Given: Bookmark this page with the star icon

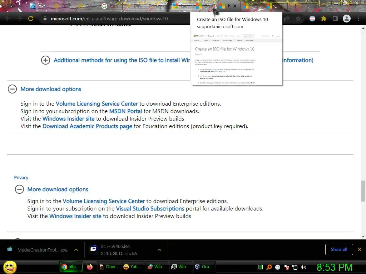Looking at the screenshot, I should click(x=298, y=19).
